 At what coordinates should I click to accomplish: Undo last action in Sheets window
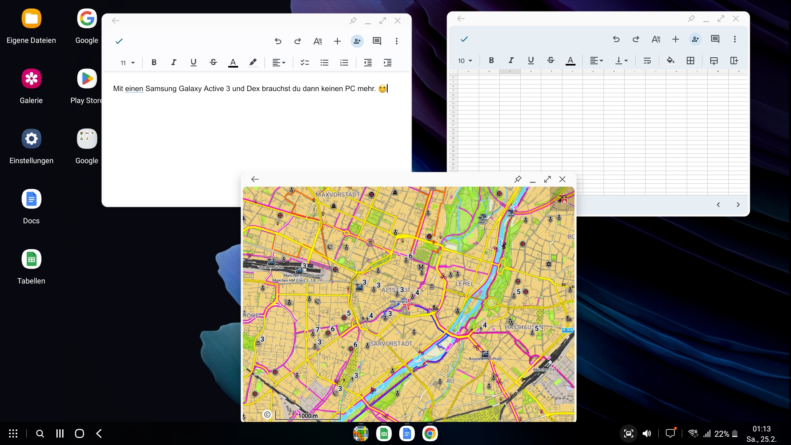pos(616,39)
